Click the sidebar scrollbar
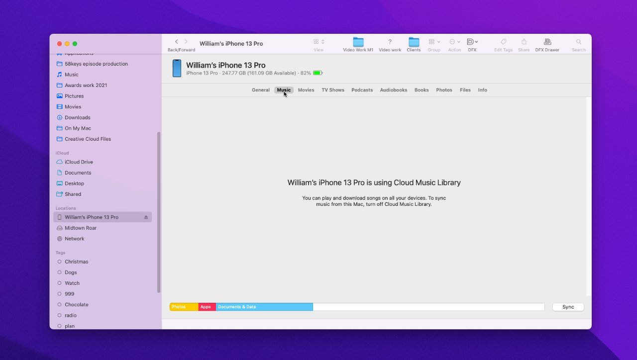Screen dimensions: 637x360 pos(159,212)
